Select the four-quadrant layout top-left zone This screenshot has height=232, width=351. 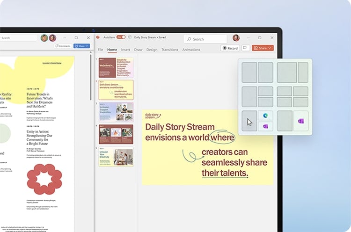[285, 91]
